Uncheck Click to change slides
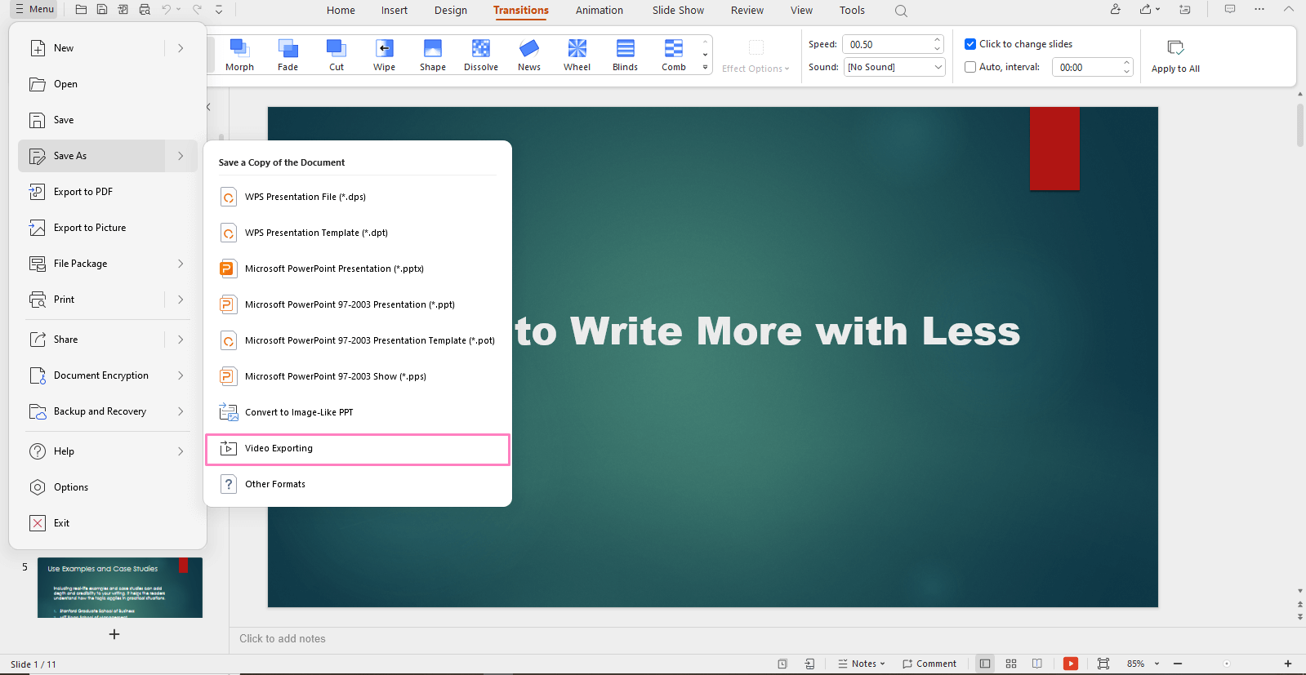Screen dimensions: 1306x675 point(970,44)
